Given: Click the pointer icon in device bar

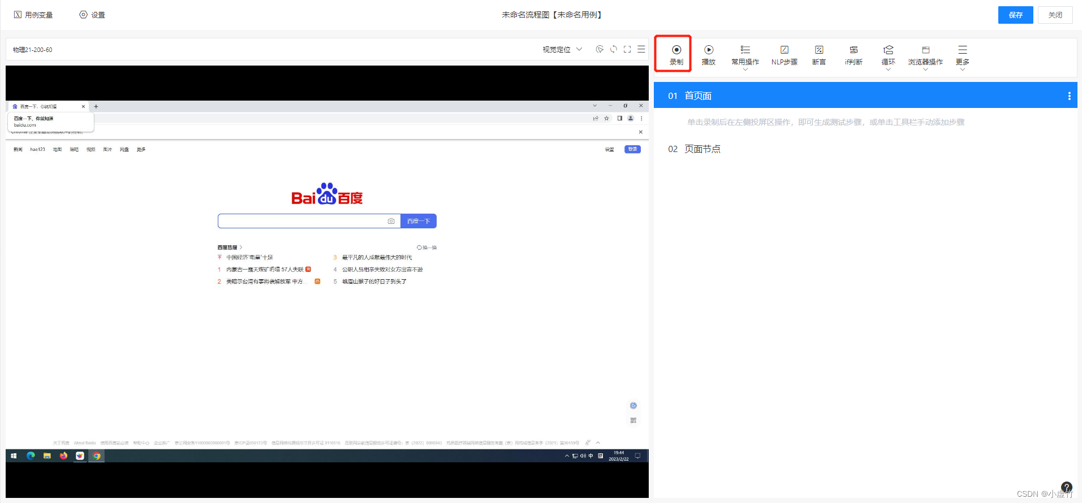Looking at the screenshot, I should pos(600,49).
